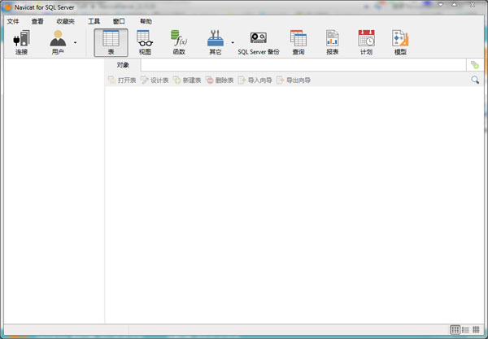The width and height of the screenshot is (488, 339).
Task: Open the 文件 (File) menu
Action: tap(13, 21)
